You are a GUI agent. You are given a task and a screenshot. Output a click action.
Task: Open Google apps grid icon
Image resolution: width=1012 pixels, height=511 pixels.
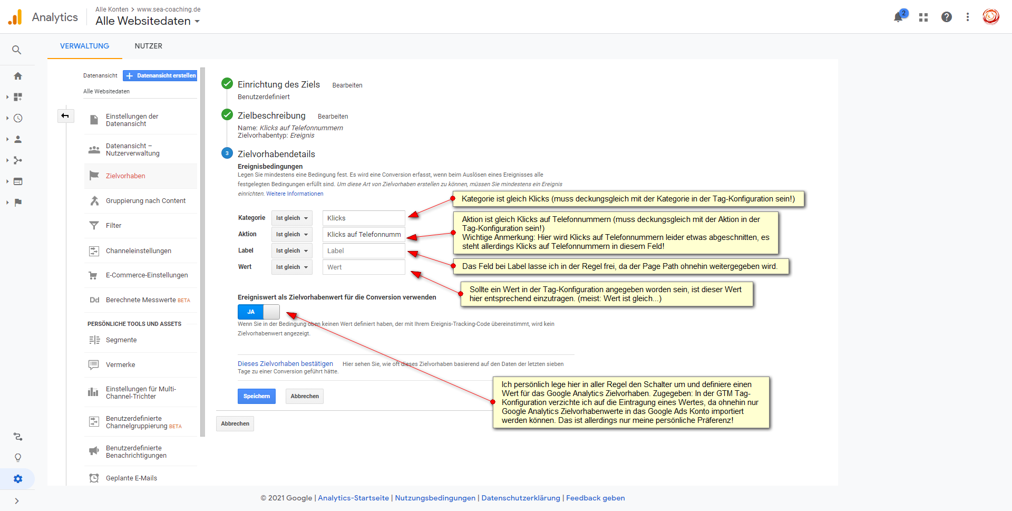tap(923, 17)
